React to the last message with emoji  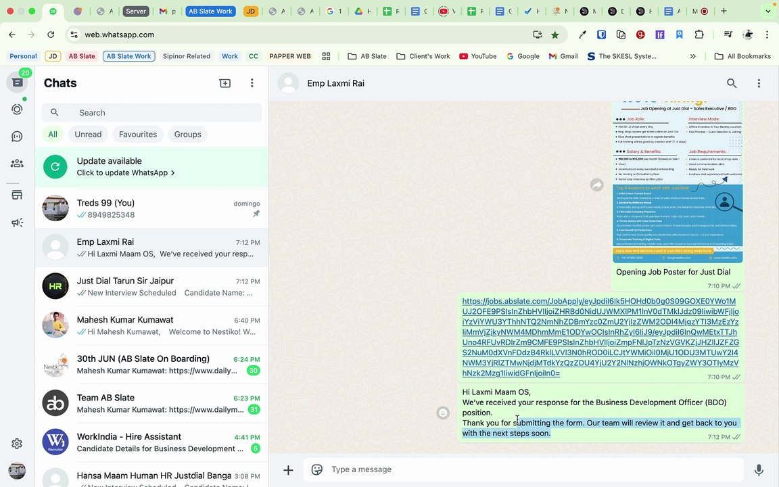coord(443,413)
